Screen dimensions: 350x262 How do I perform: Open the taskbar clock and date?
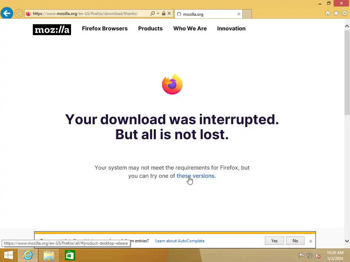[x=335, y=256]
